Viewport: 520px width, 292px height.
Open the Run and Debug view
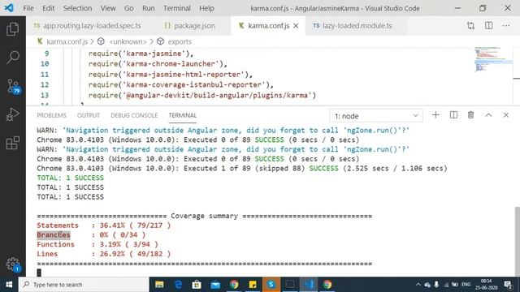(x=13, y=114)
